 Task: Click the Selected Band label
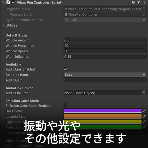17,75
